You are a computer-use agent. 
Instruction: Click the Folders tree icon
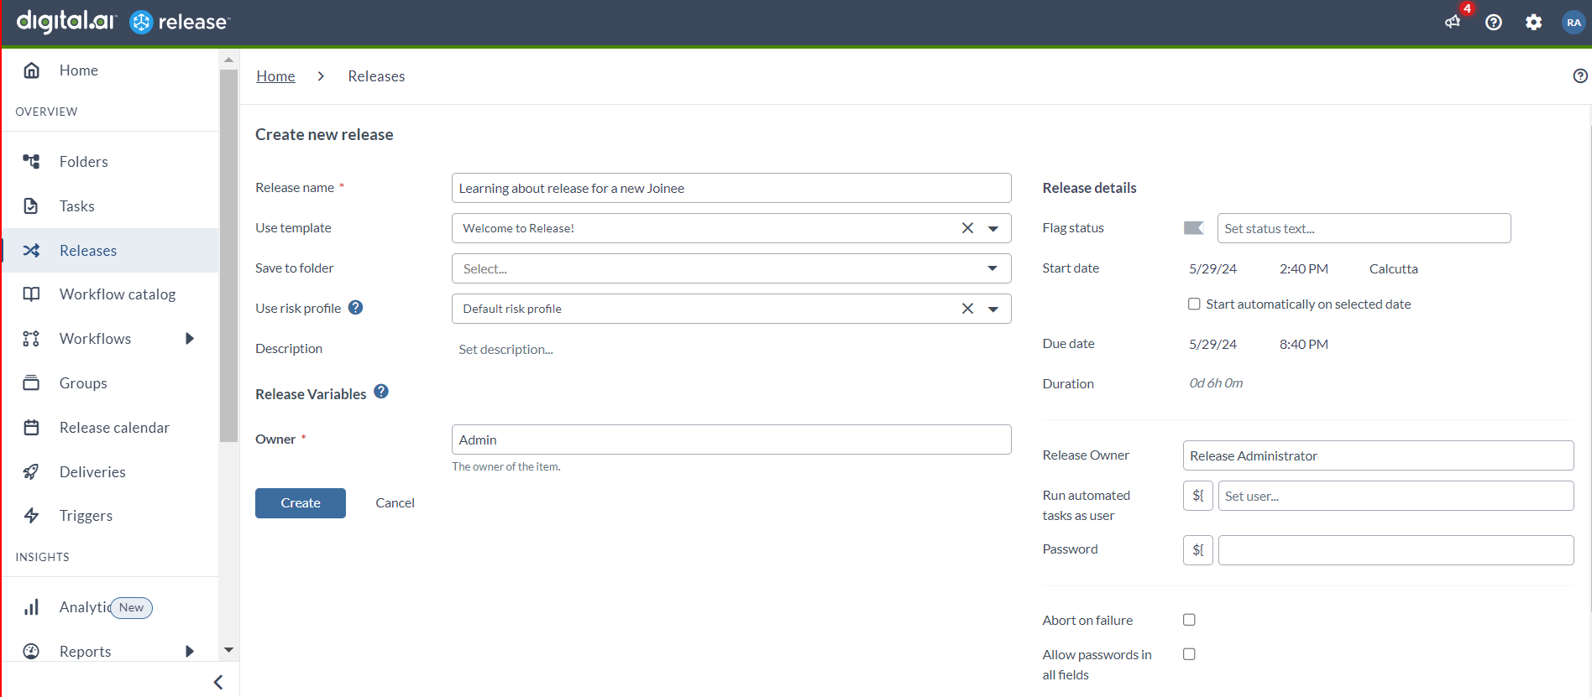pyautogui.click(x=31, y=161)
